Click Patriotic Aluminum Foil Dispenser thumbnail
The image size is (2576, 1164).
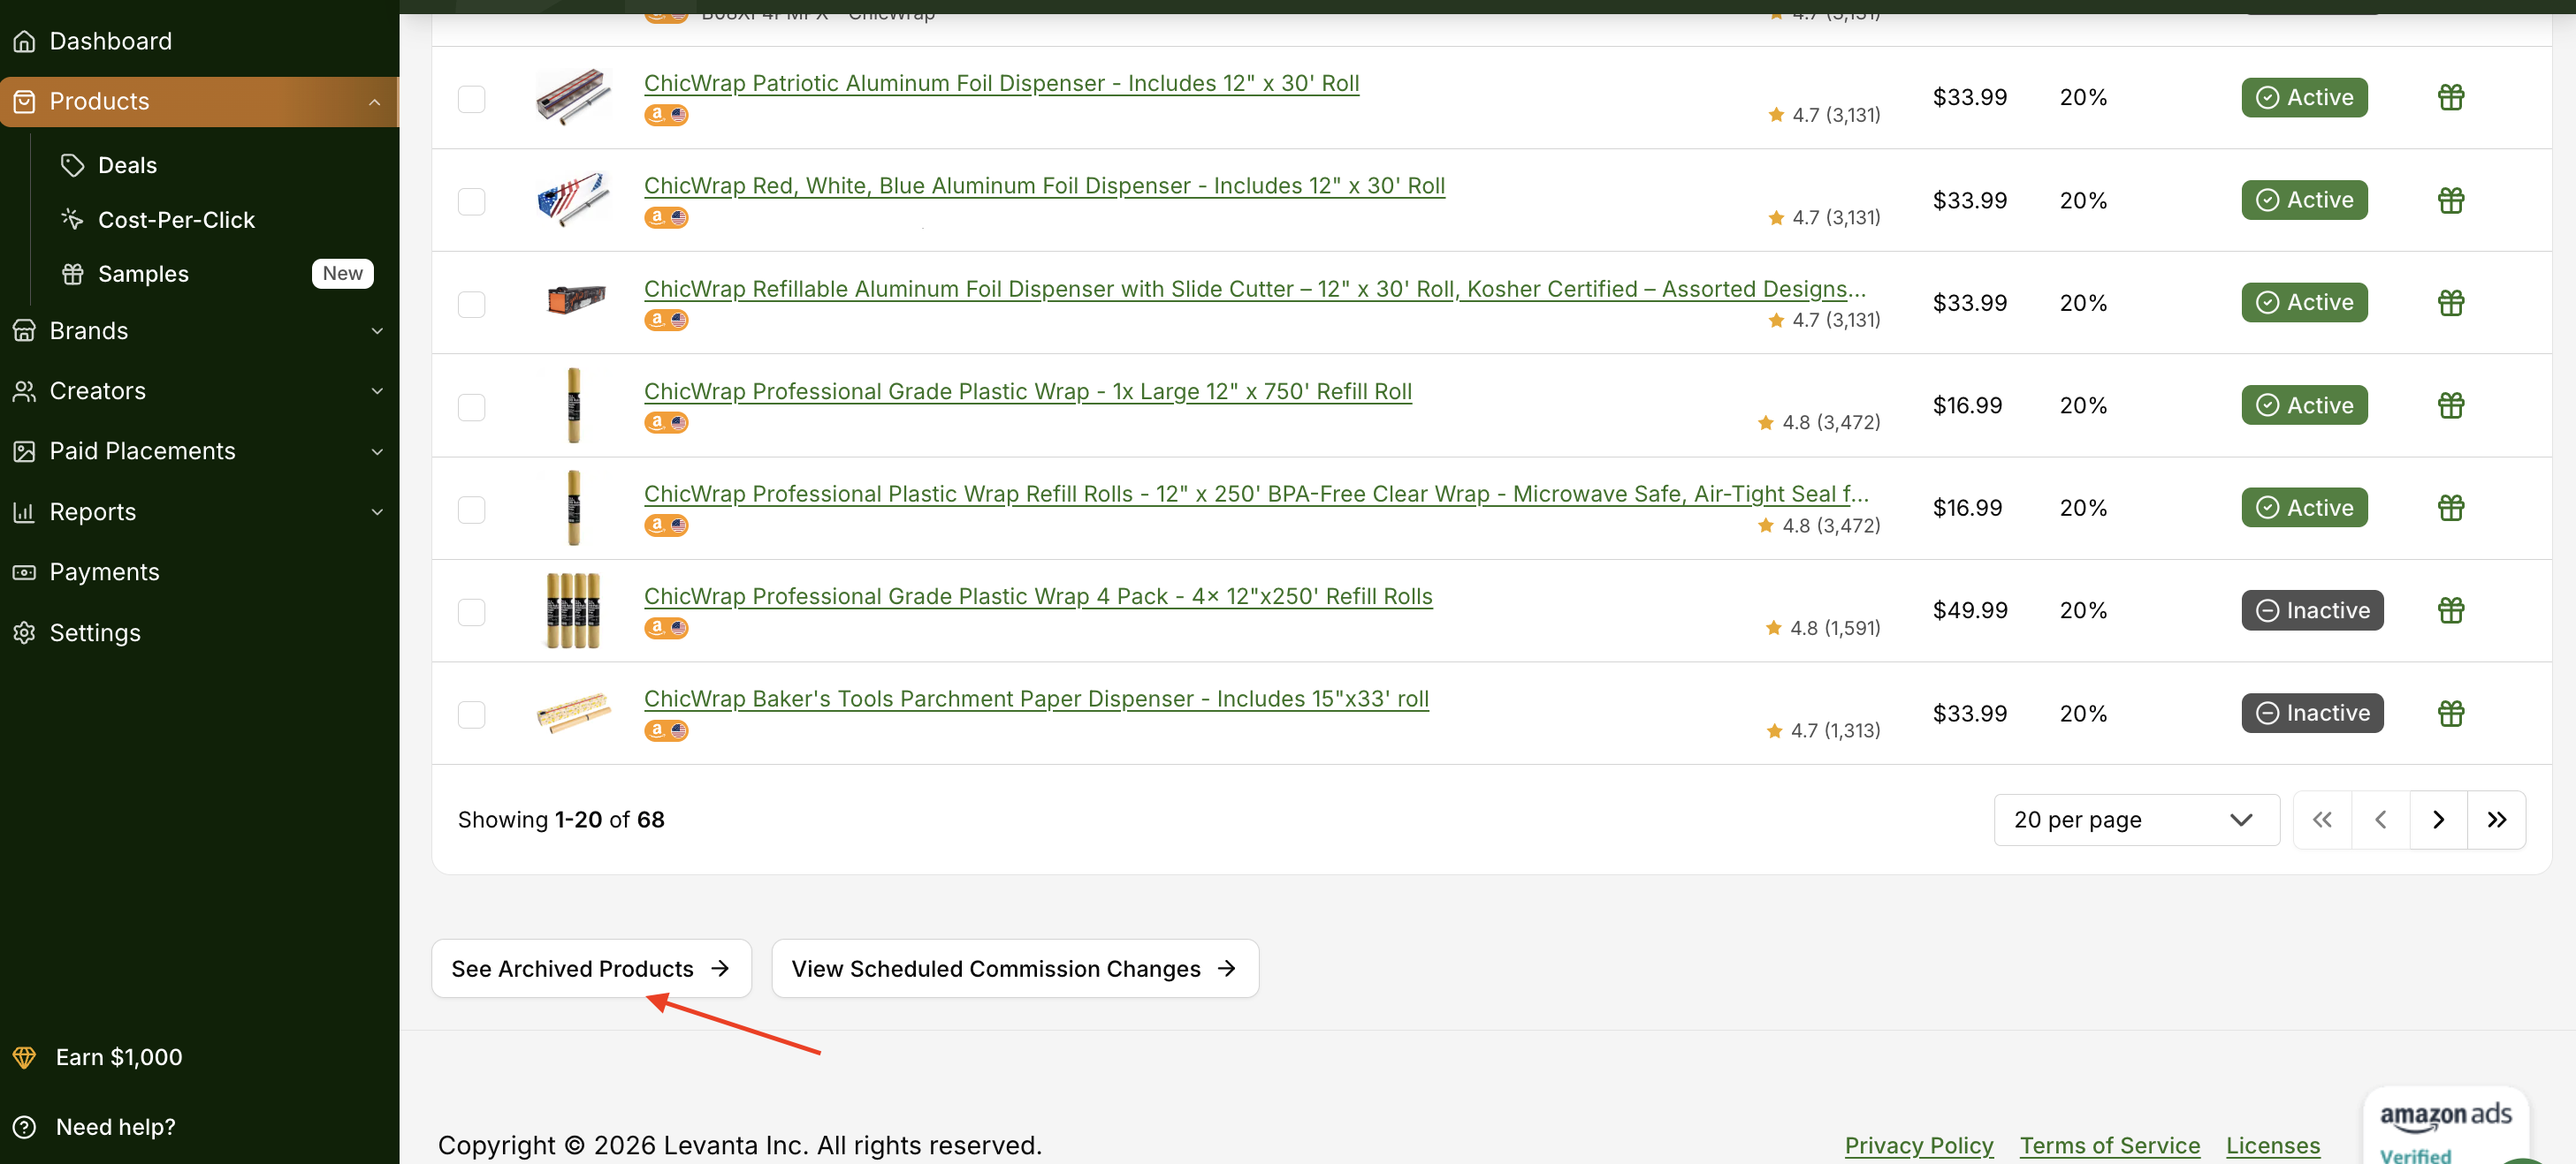573,97
